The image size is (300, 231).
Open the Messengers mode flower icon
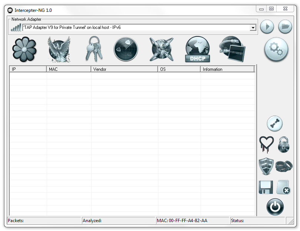[24, 49]
